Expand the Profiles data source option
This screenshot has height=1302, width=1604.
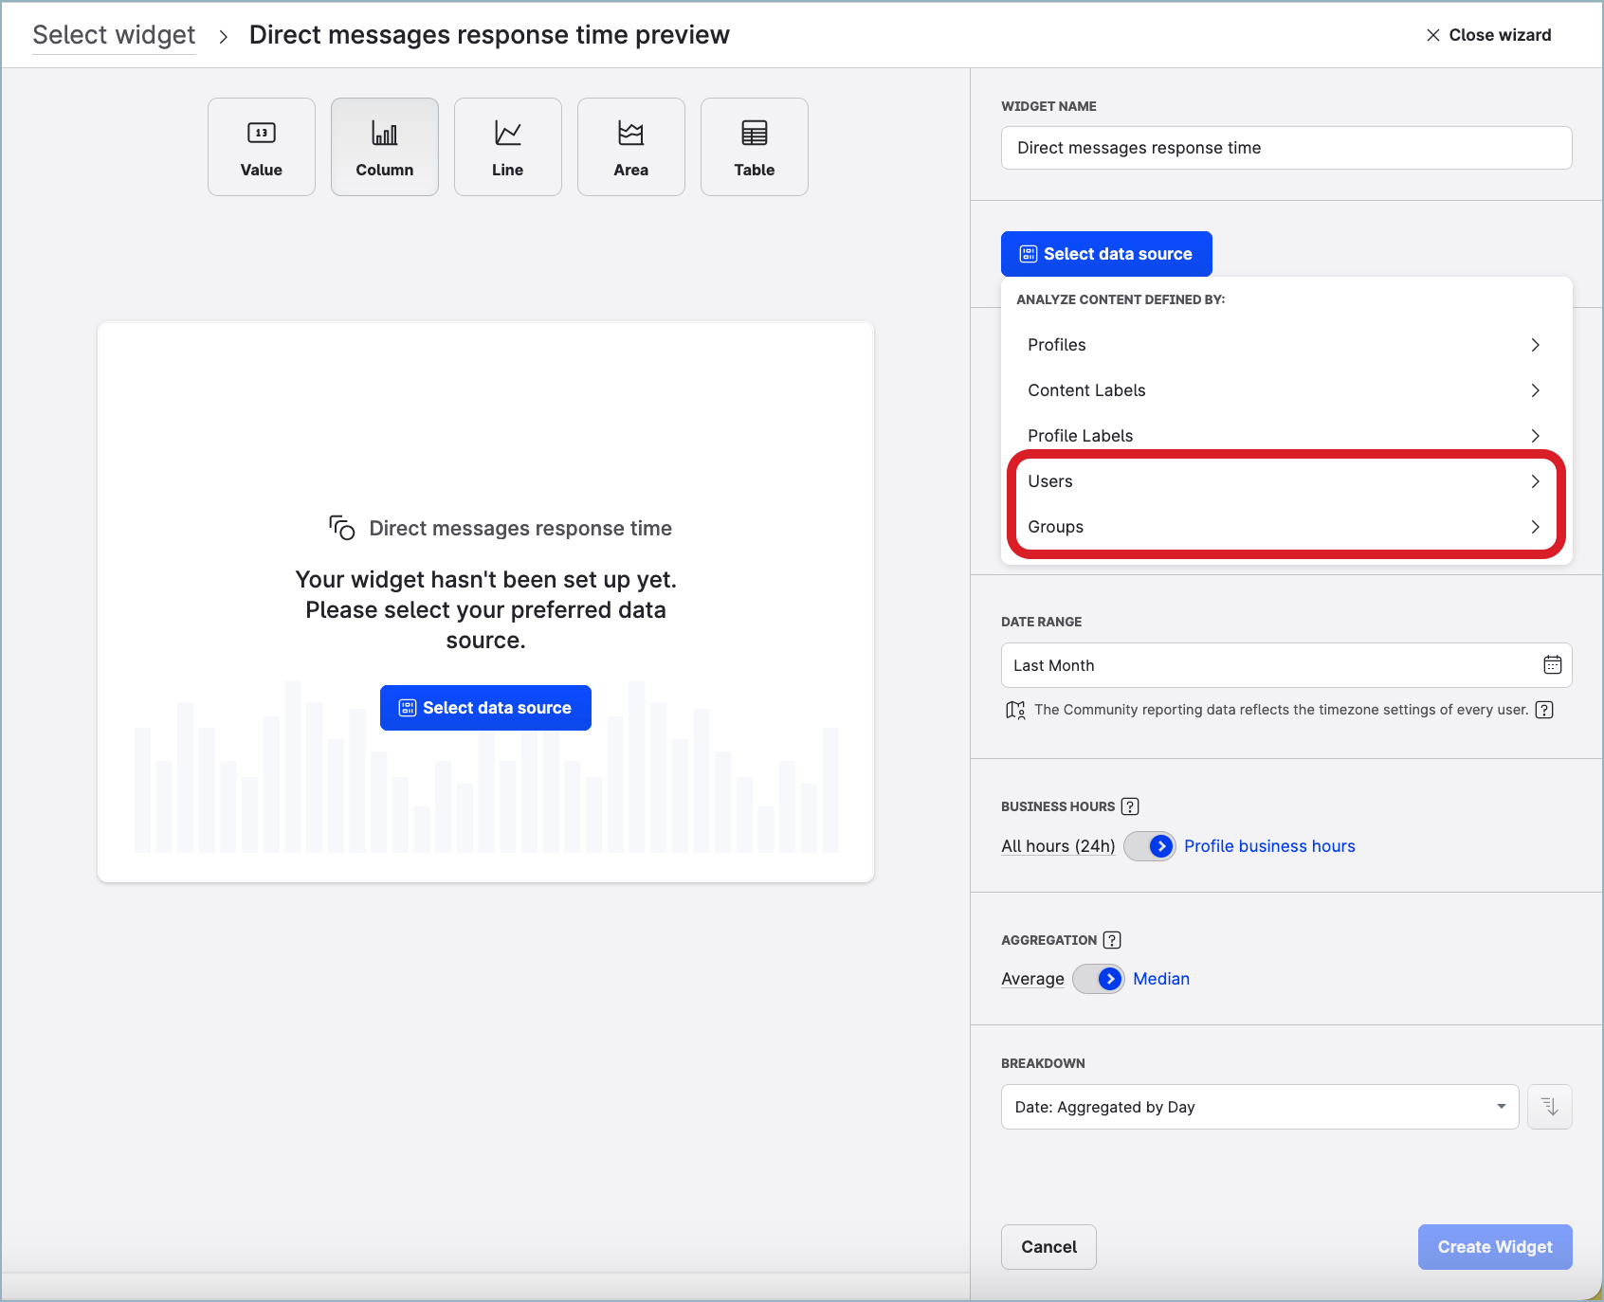tap(1285, 345)
